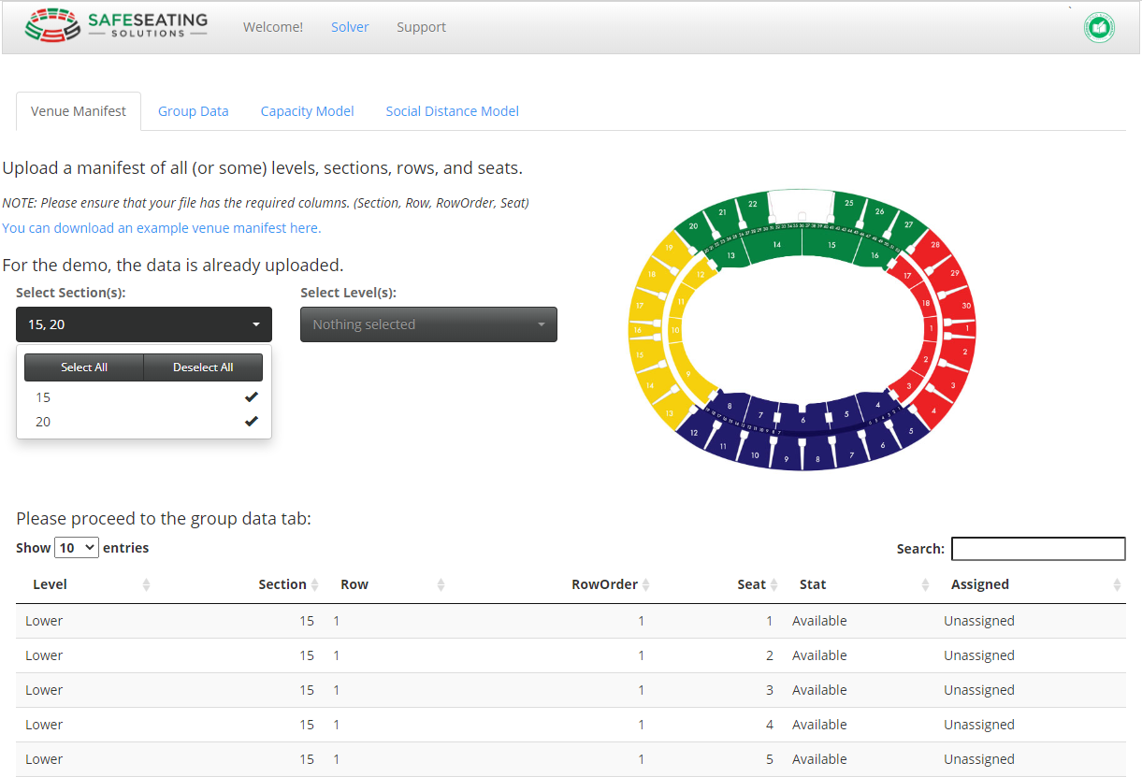Viewport: 1142px width, 777px height.
Task: Download the example venue manifest link
Action: tap(161, 228)
